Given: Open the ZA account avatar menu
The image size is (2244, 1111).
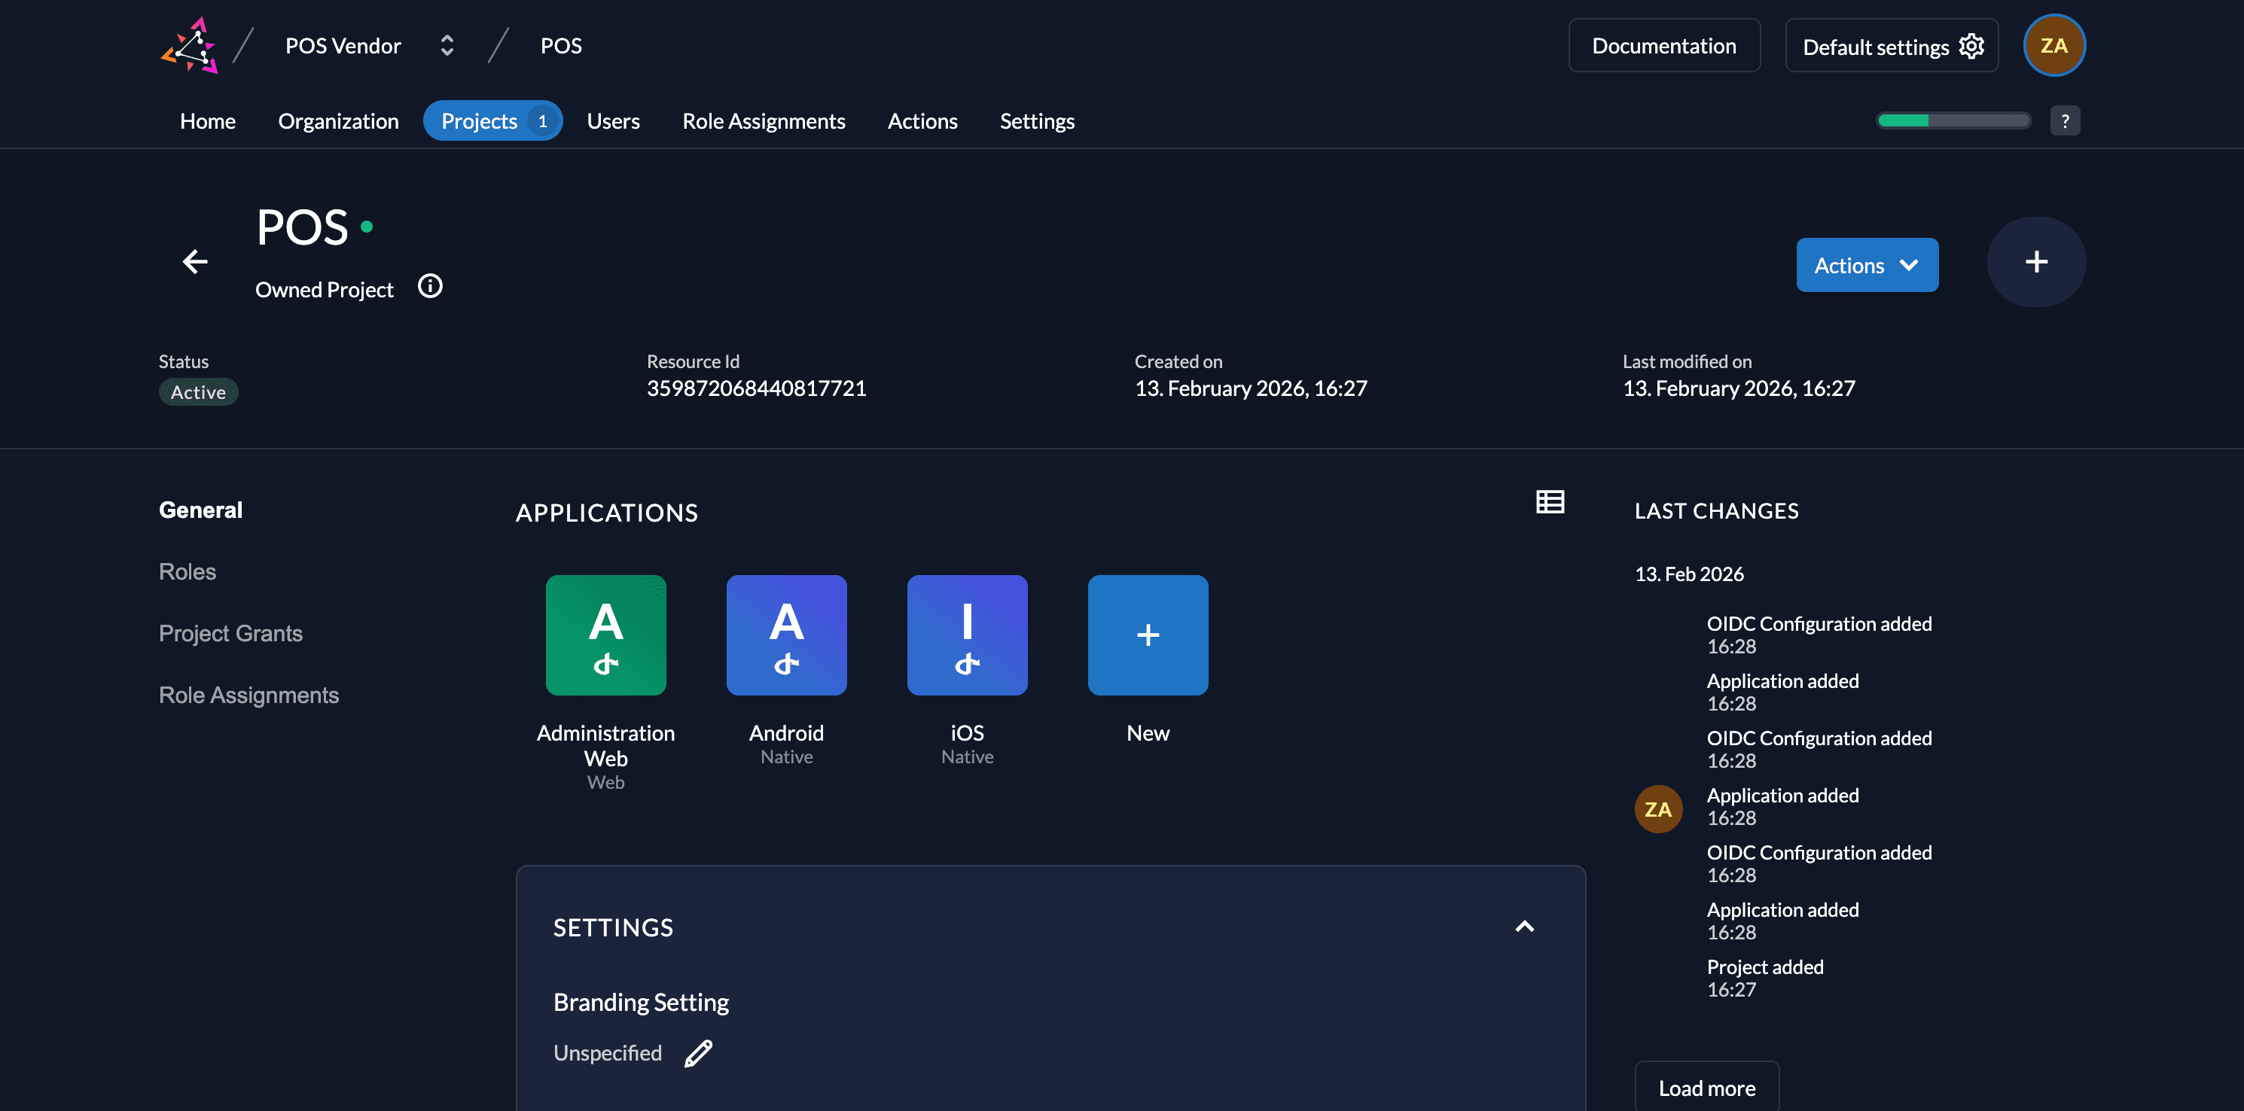Looking at the screenshot, I should [2054, 45].
